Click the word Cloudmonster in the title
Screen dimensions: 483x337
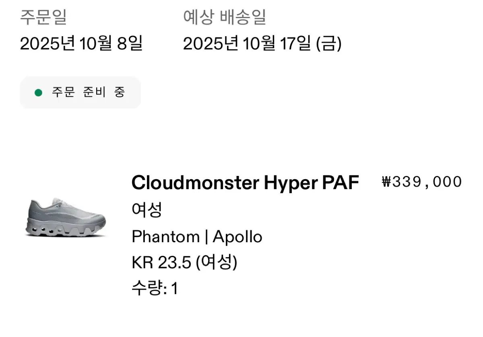[195, 183]
